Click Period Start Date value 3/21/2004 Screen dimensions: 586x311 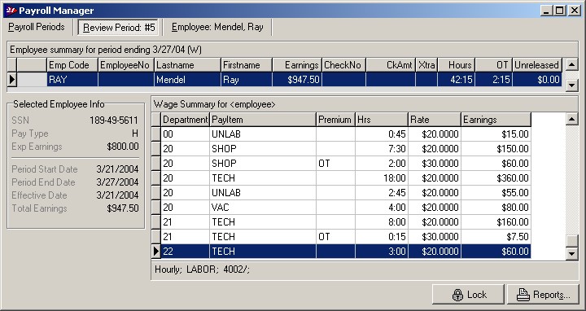coord(117,169)
